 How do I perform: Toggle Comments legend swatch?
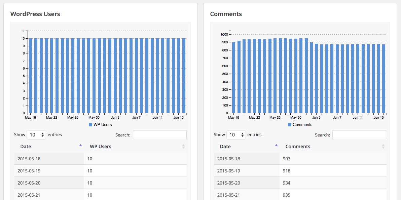[290, 125]
